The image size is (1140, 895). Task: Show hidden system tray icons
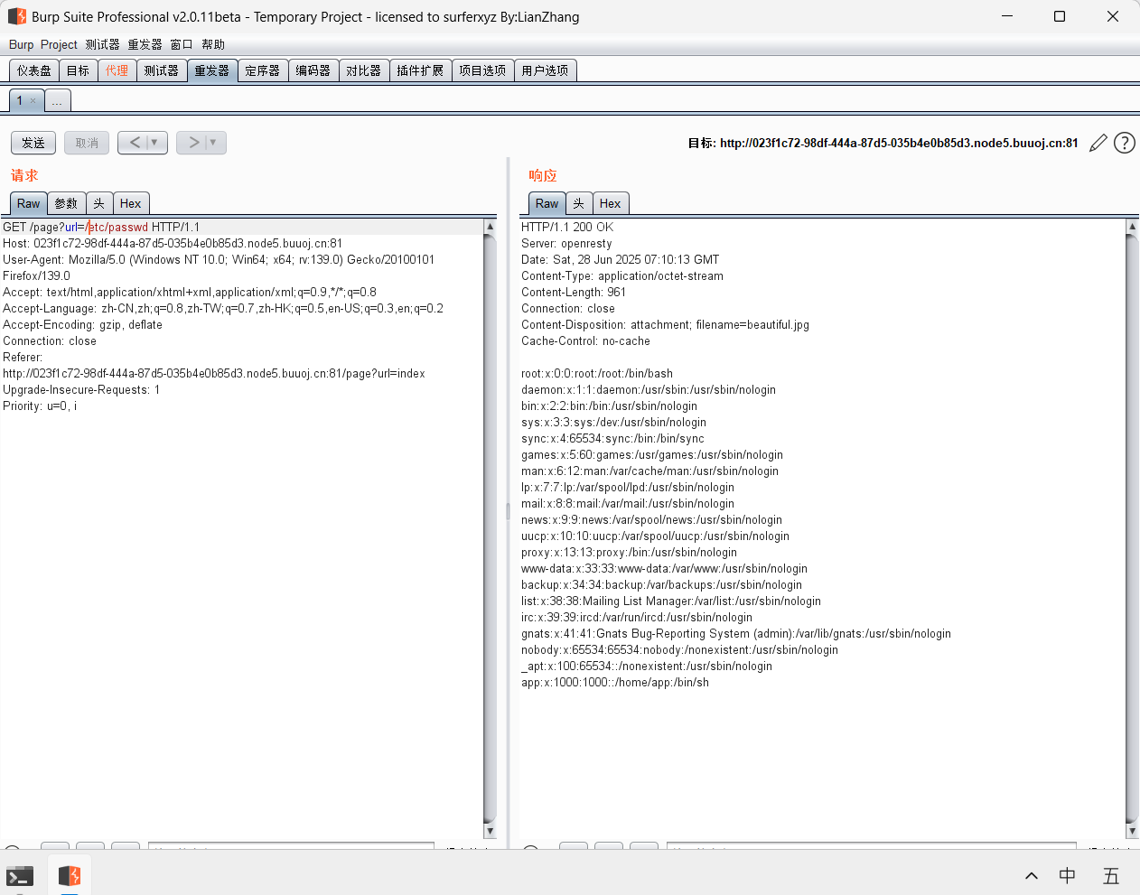1031,876
